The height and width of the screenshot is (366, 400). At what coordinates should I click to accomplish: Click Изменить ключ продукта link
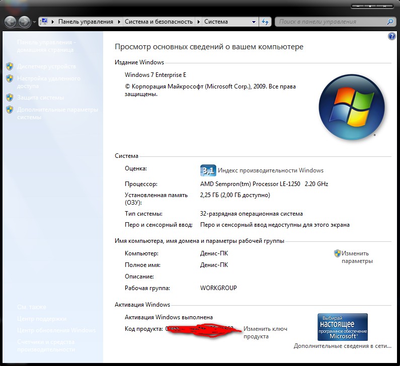click(x=265, y=332)
